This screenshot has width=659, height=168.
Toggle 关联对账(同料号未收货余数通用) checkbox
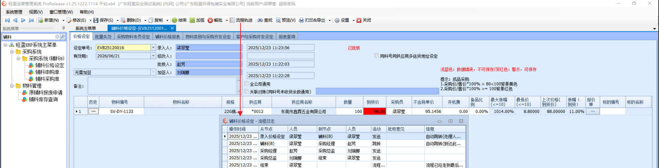pyautogui.click(x=246, y=92)
